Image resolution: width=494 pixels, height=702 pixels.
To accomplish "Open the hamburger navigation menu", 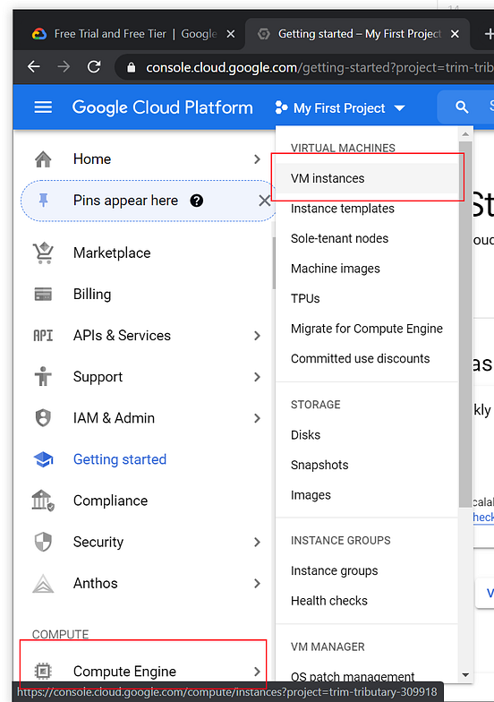I will [x=43, y=107].
